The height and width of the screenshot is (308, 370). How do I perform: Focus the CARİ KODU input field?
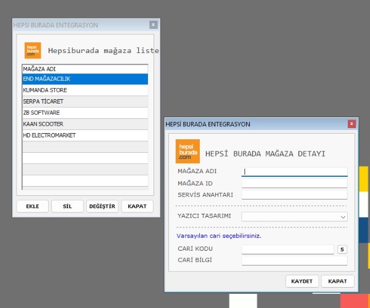pos(287,249)
